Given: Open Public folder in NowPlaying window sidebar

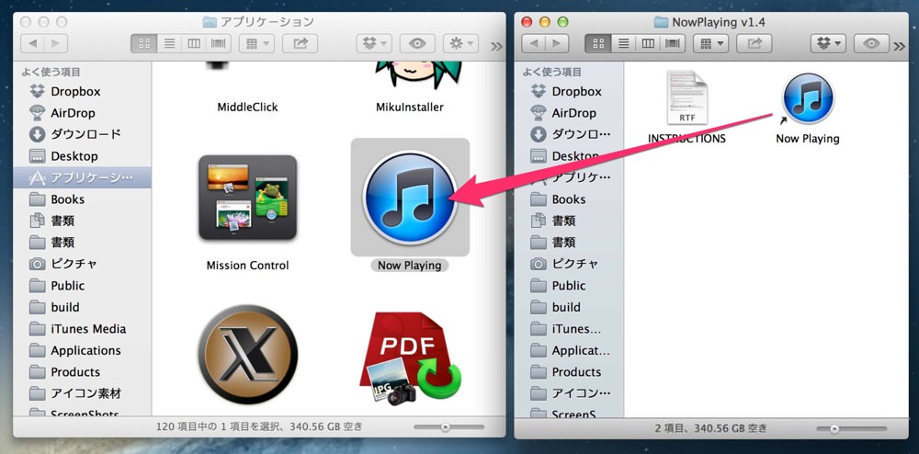Looking at the screenshot, I should [x=569, y=285].
